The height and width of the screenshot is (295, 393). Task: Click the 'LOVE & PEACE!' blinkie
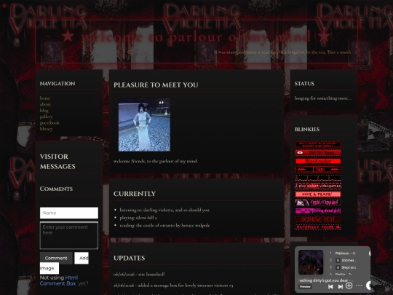[x=318, y=194]
